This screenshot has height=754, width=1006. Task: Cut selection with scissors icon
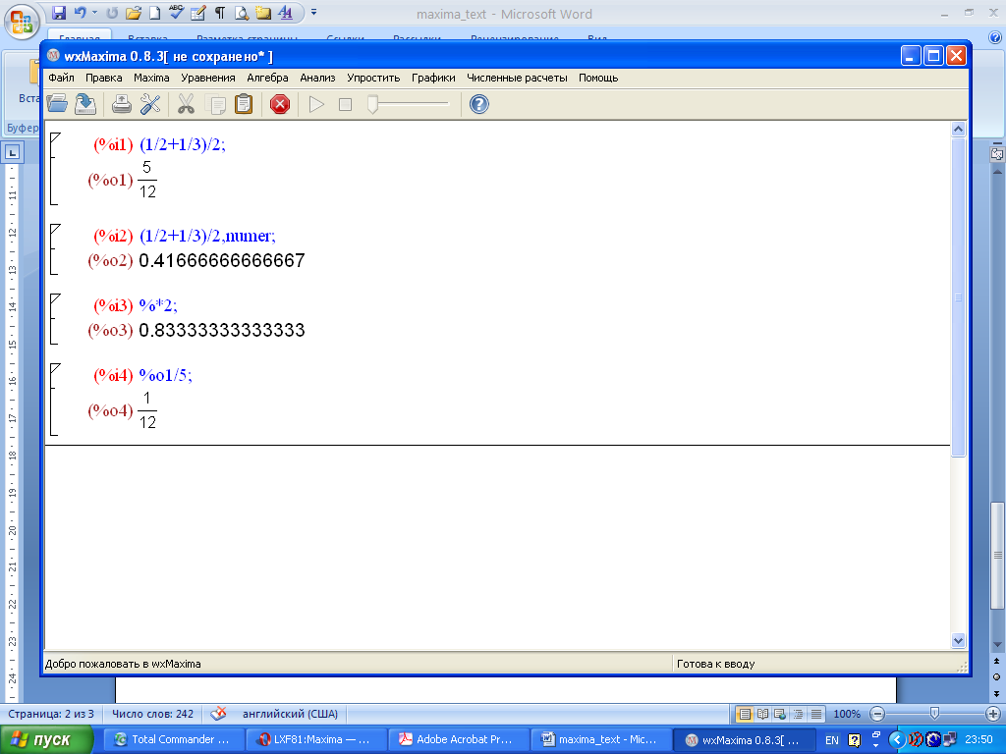[186, 104]
